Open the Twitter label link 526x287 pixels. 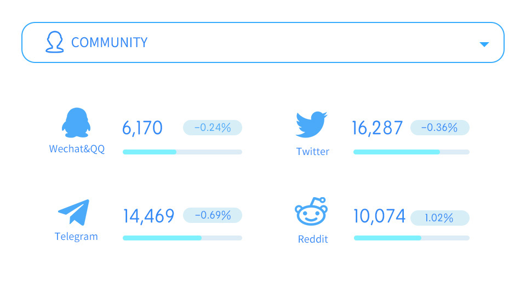click(313, 152)
